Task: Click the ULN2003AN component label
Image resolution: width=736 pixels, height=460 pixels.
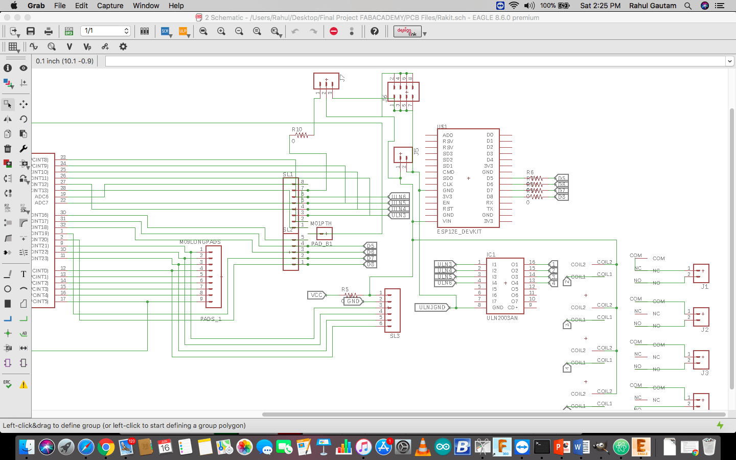Action: tap(502, 318)
